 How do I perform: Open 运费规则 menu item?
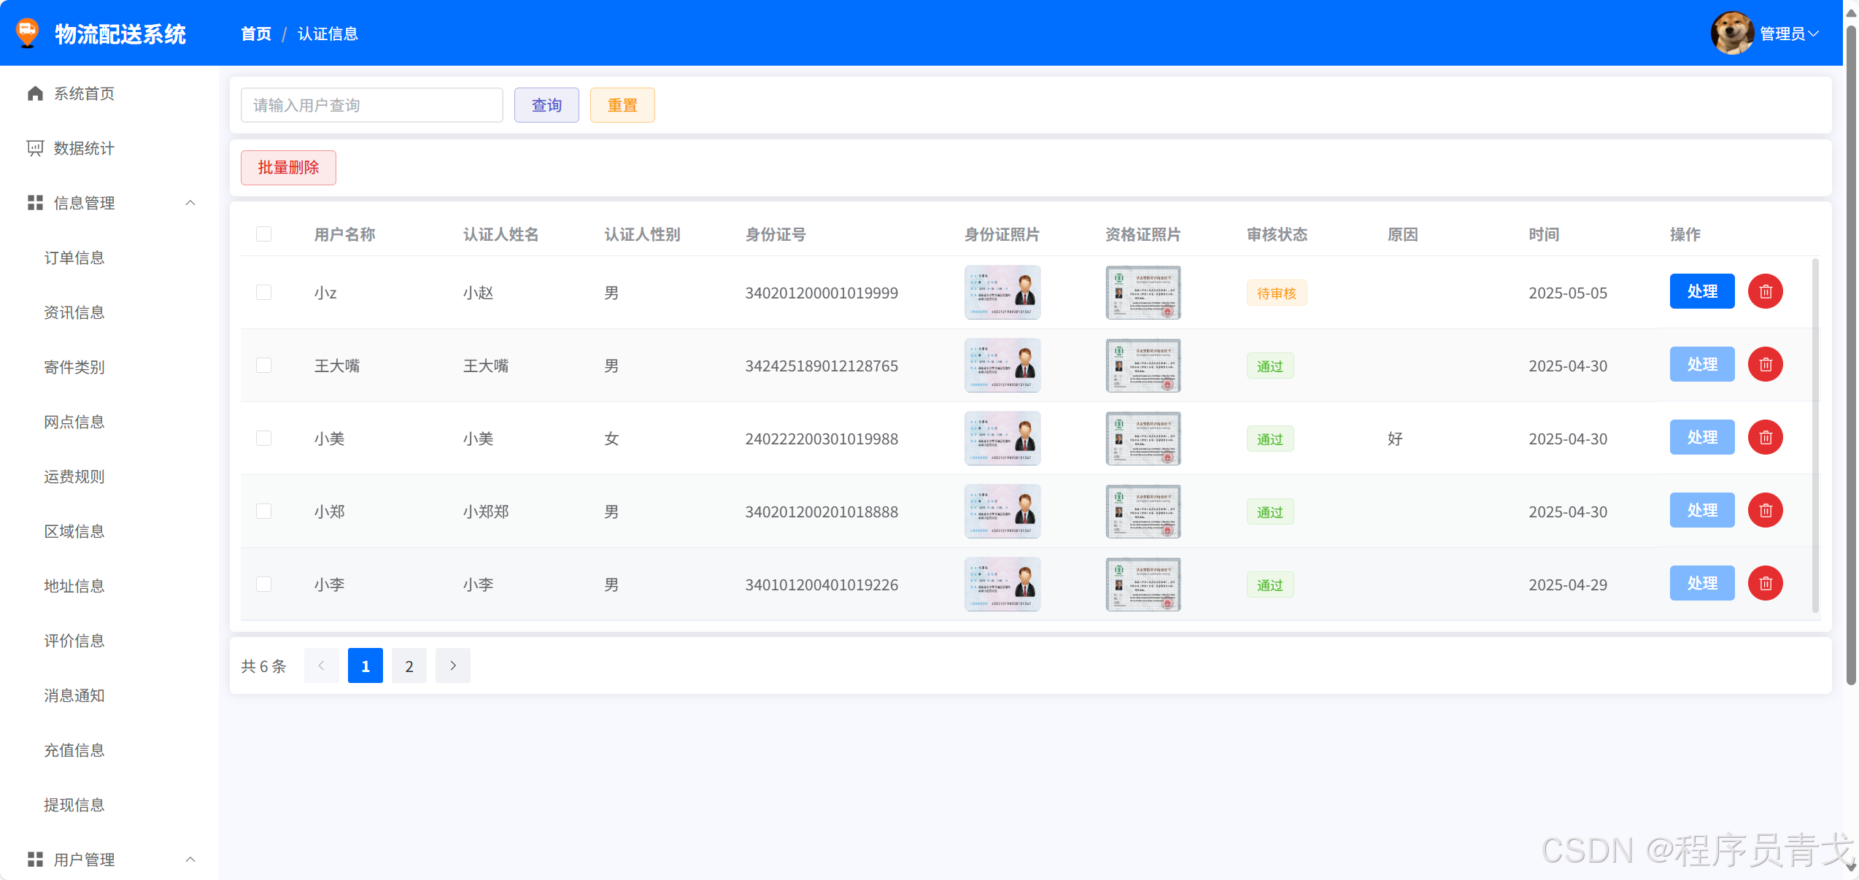(x=74, y=476)
